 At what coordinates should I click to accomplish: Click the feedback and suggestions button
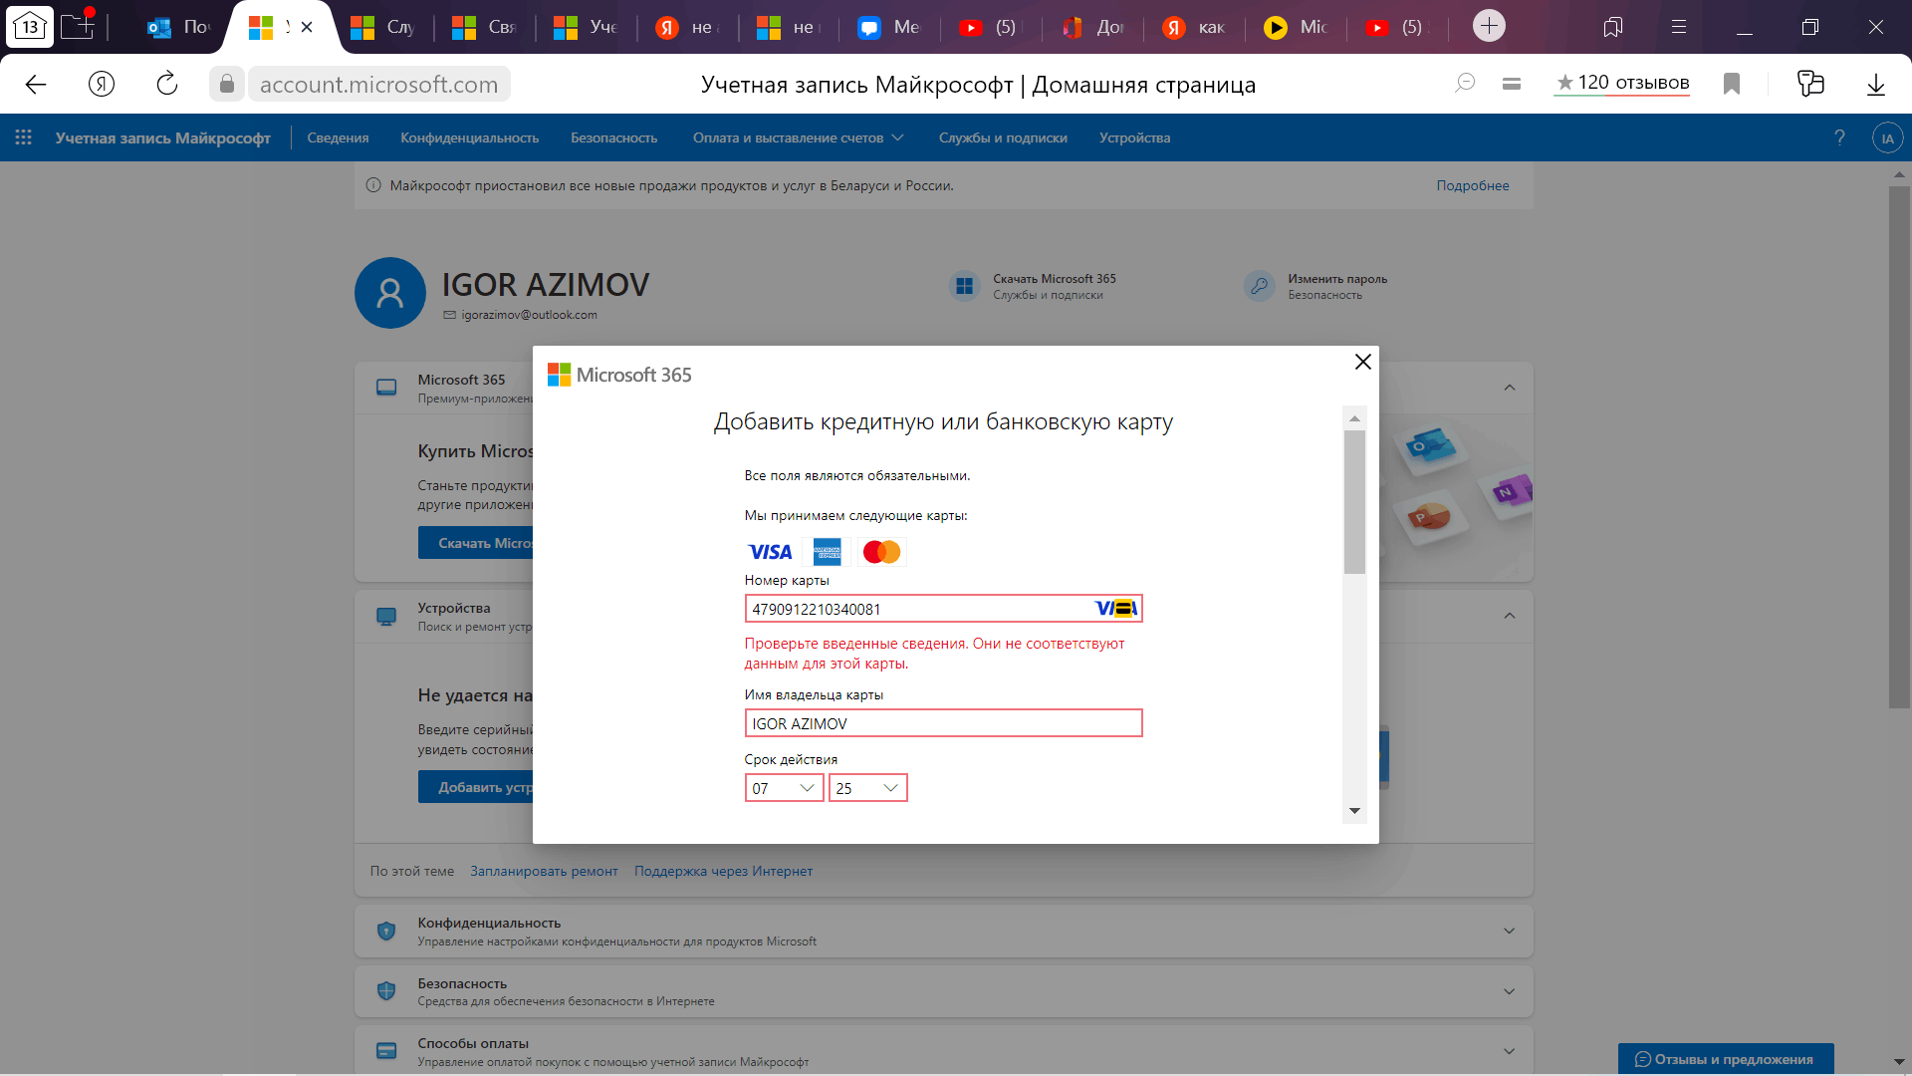(x=1725, y=1059)
